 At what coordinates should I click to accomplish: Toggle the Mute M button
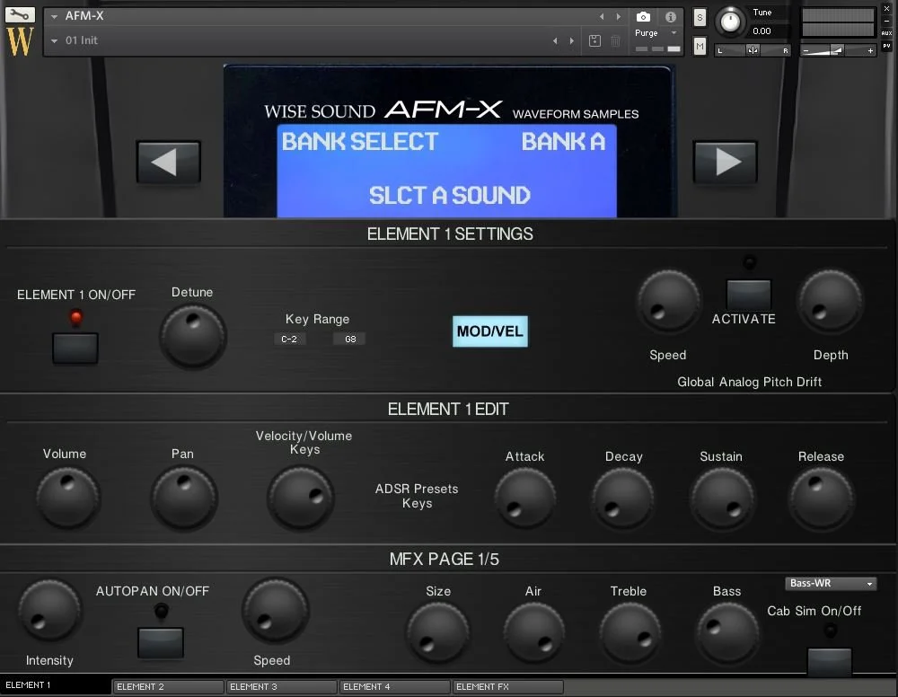(700, 46)
